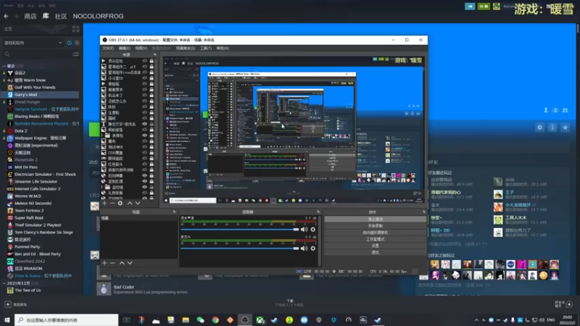Remove scene with minus icon in scenes panel

coord(112,263)
